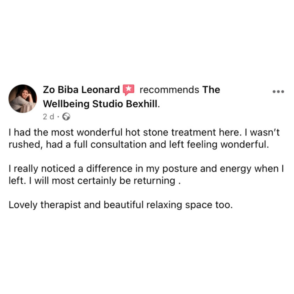The image size is (294, 294).
Task: Select line starting "I had the most wonderful"
Action: [x=144, y=133]
